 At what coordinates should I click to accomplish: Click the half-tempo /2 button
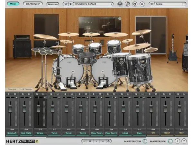tap(84, 141)
